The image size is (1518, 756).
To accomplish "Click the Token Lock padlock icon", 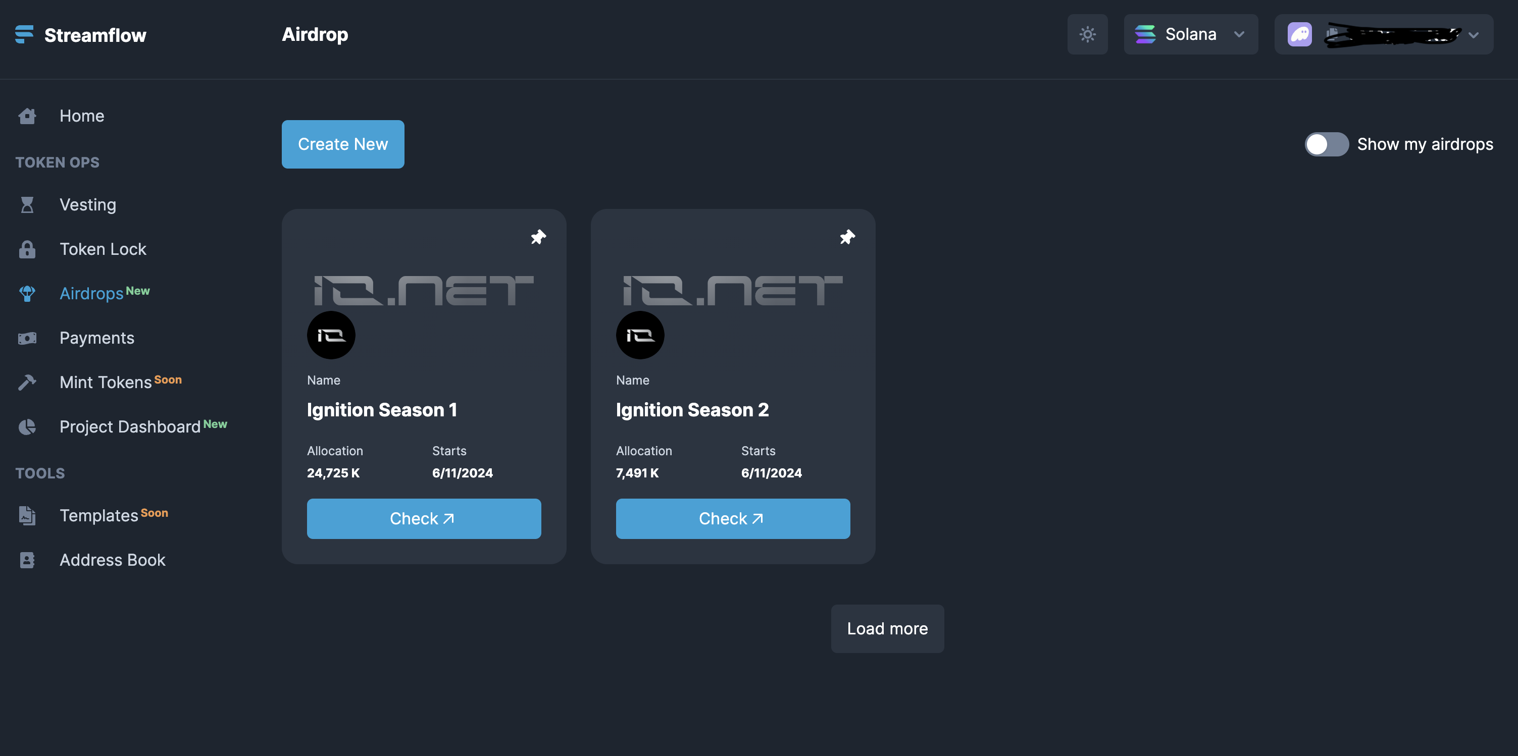I will (x=27, y=250).
